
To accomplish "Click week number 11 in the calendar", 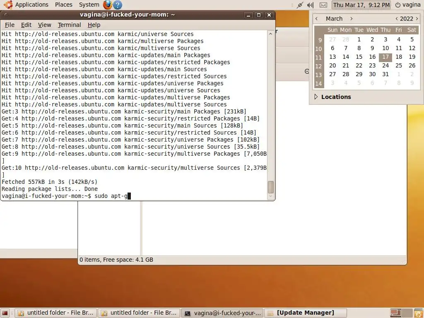I will point(318,57).
